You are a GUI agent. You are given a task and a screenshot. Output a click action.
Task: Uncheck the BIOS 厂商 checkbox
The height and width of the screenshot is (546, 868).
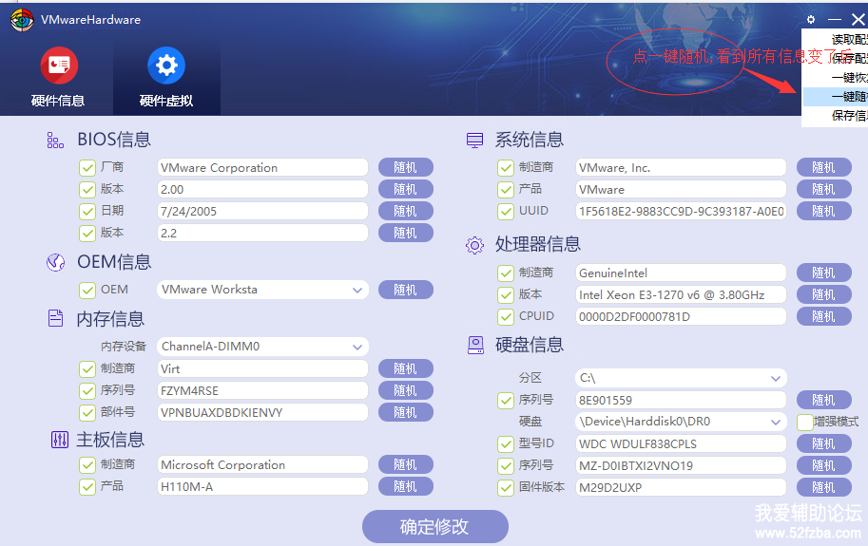tap(87, 168)
